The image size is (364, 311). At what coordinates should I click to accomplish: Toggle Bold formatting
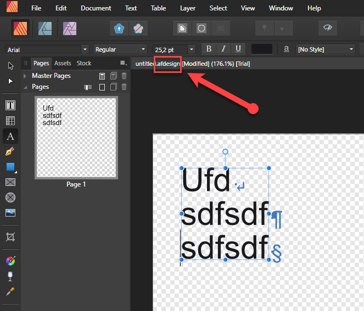click(209, 49)
